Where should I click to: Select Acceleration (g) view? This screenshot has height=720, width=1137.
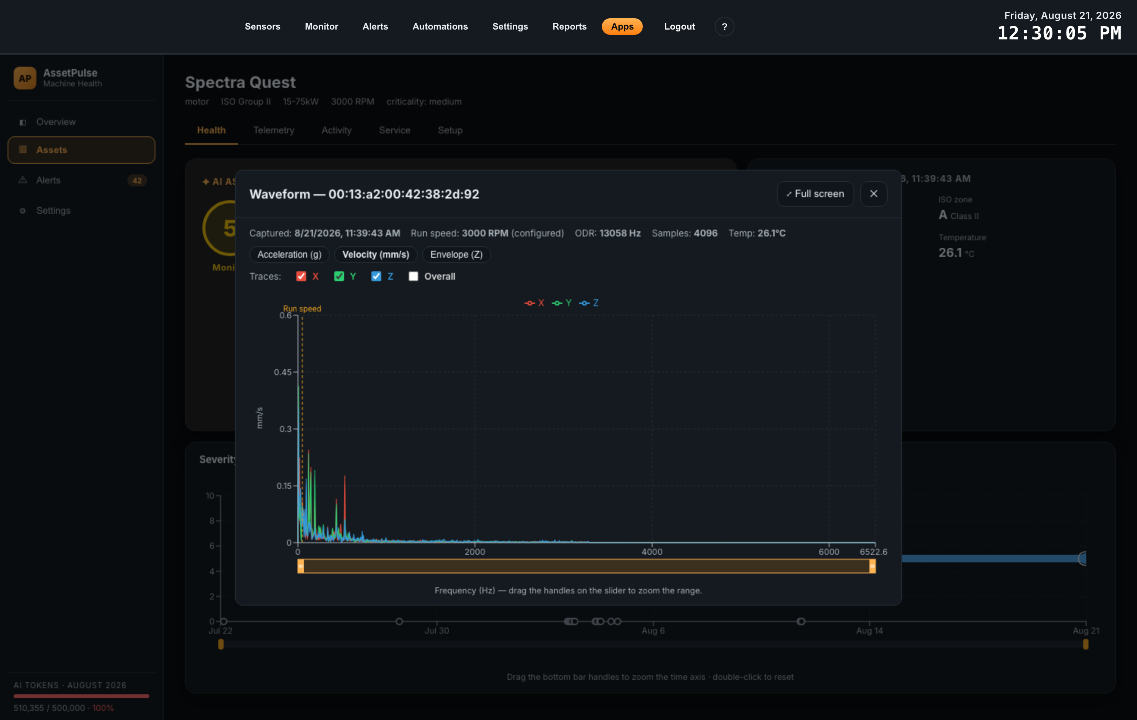tap(290, 255)
